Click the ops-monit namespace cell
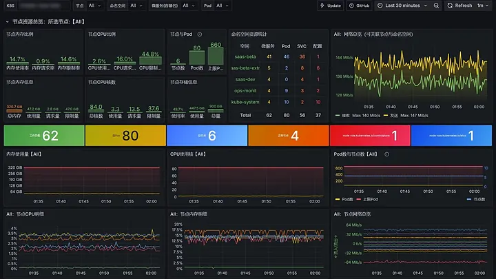Viewport: 496px width, 279px height. (245, 91)
